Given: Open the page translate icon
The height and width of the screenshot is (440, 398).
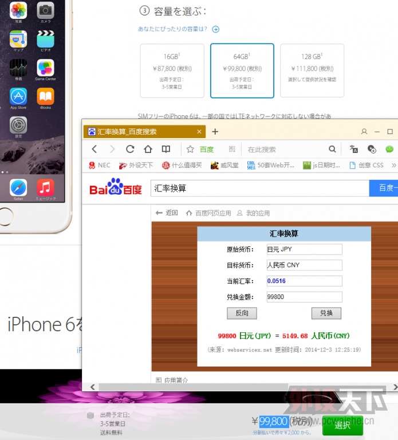Looking at the screenshot, I should pos(354,149).
